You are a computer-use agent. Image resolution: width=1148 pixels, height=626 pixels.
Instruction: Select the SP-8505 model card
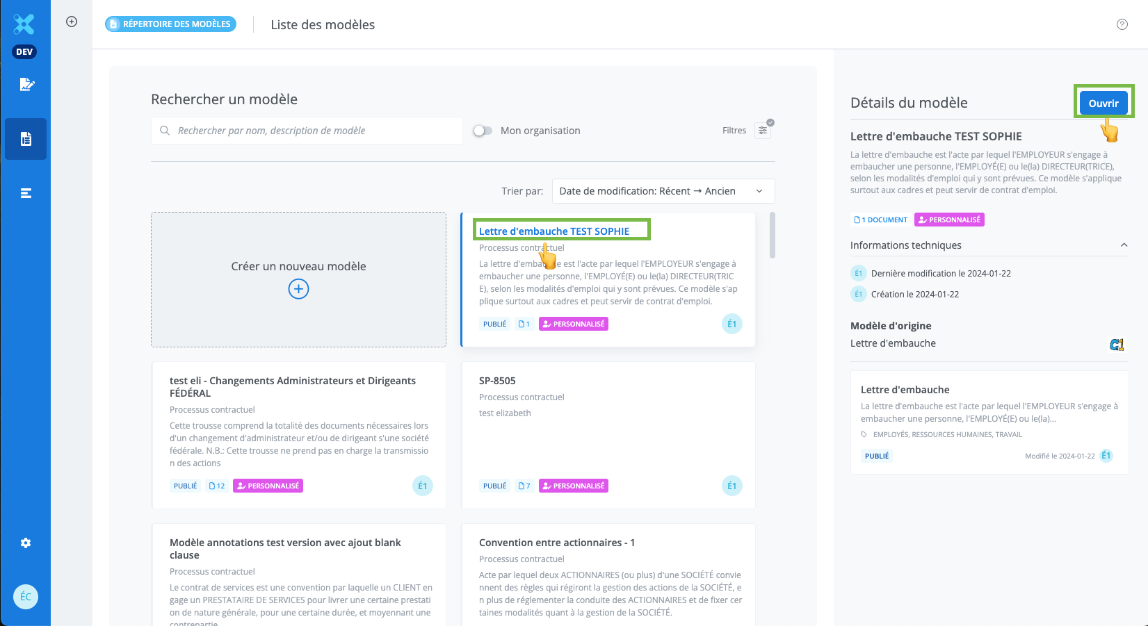608,434
